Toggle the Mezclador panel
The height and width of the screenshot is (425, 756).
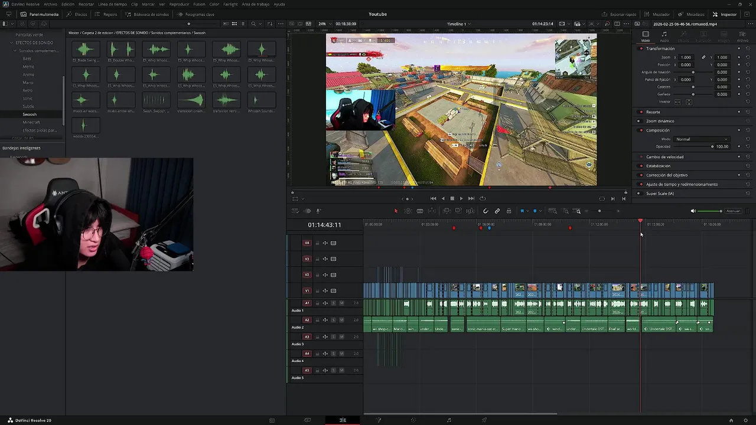click(x=657, y=14)
